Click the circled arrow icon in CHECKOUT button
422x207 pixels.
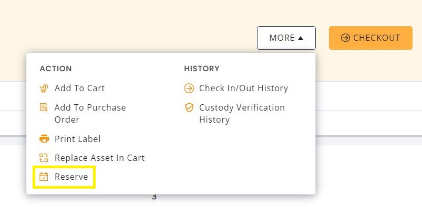tap(345, 38)
